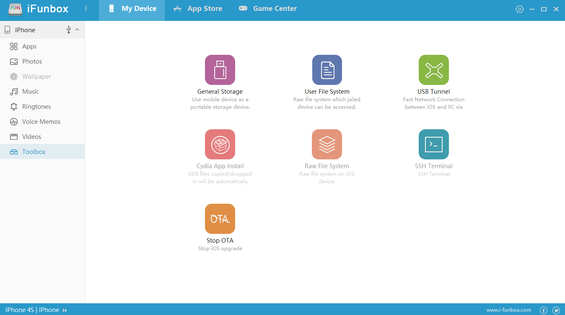Click 'Stop iOS upgrade' description text
This screenshot has width=565, height=315.
pos(220,248)
